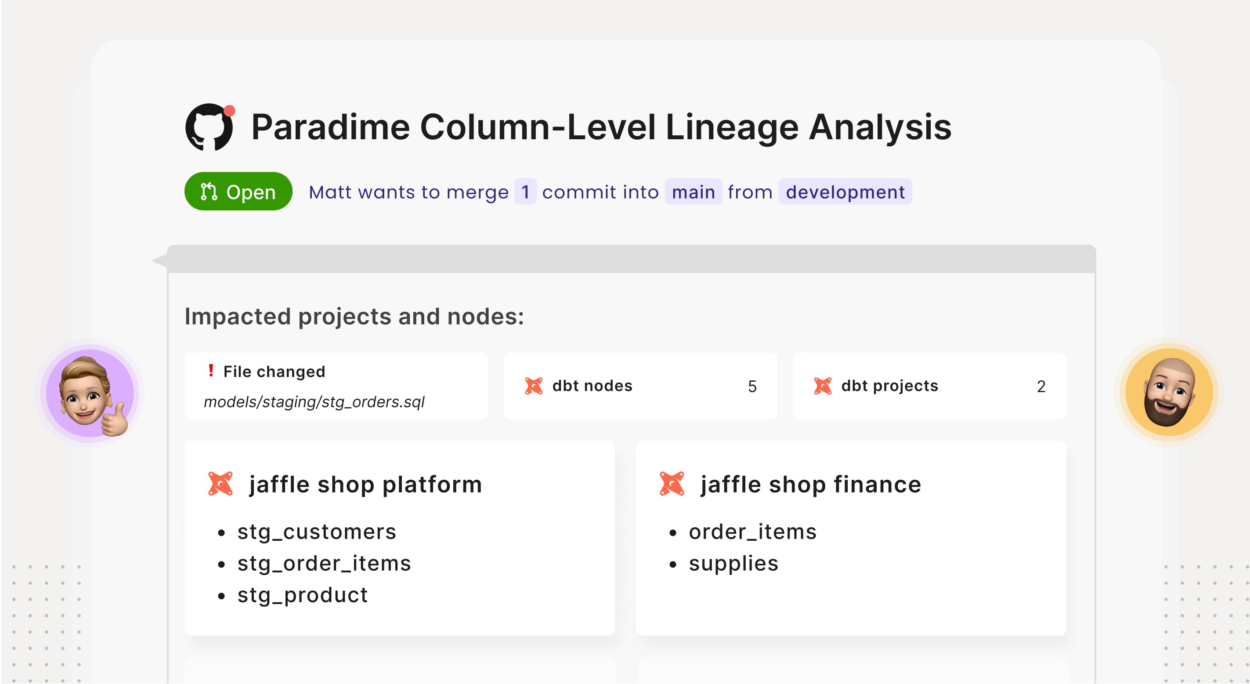Screen dimensions: 1250x684
Task: Select stg_product node
Action: 302,595
